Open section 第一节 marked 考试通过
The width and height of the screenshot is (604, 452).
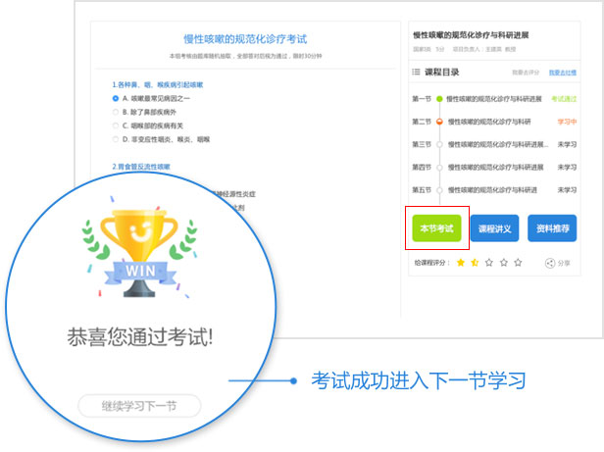point(487,99)
